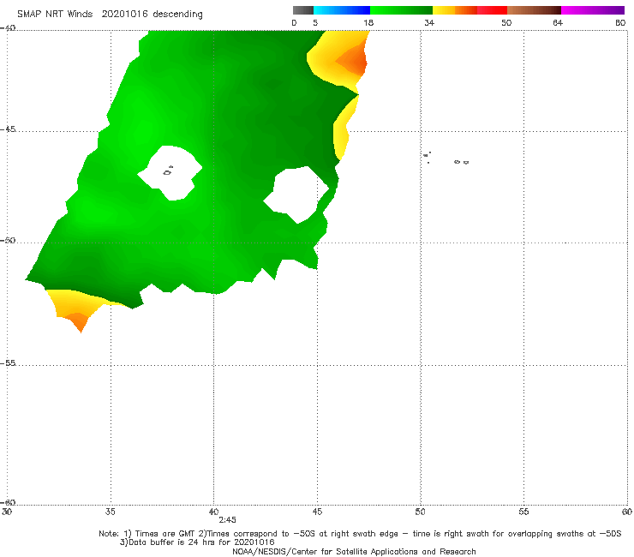The width and height of the screenshot is (634, 557).
Task: Click the red segment of the color bar
Action: click(x=492, y=10)
